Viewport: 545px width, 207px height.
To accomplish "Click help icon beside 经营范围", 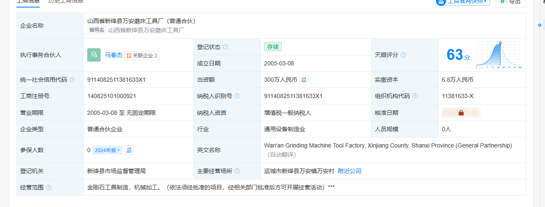I will click(49, 187).
